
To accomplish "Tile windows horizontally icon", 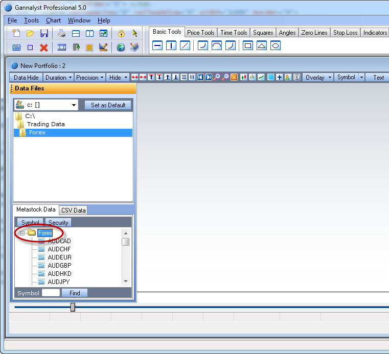I will pos(76,34).
